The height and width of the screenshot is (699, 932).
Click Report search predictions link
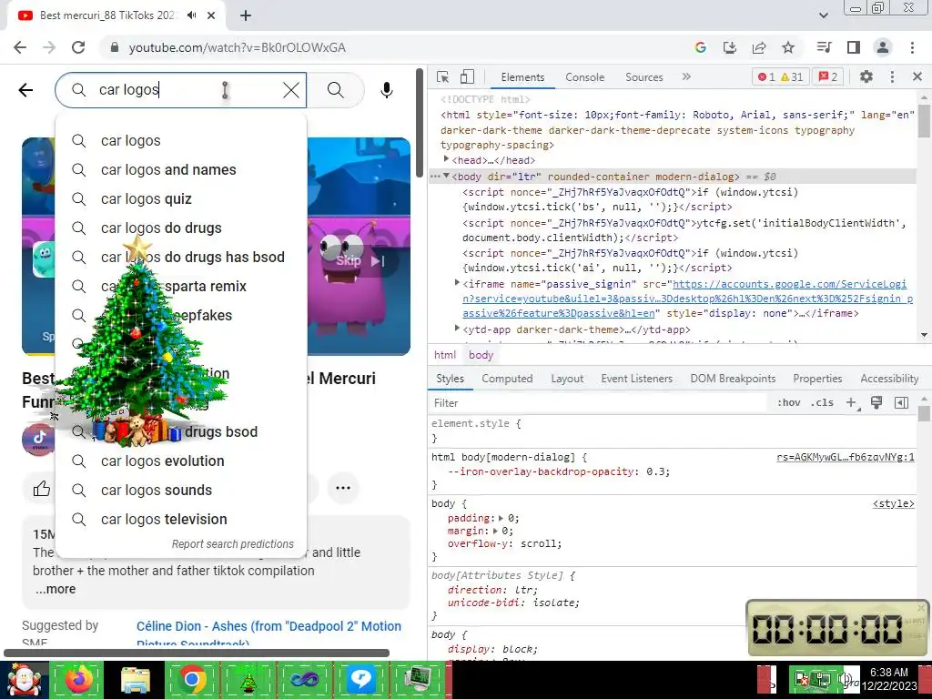coord(232,544)
